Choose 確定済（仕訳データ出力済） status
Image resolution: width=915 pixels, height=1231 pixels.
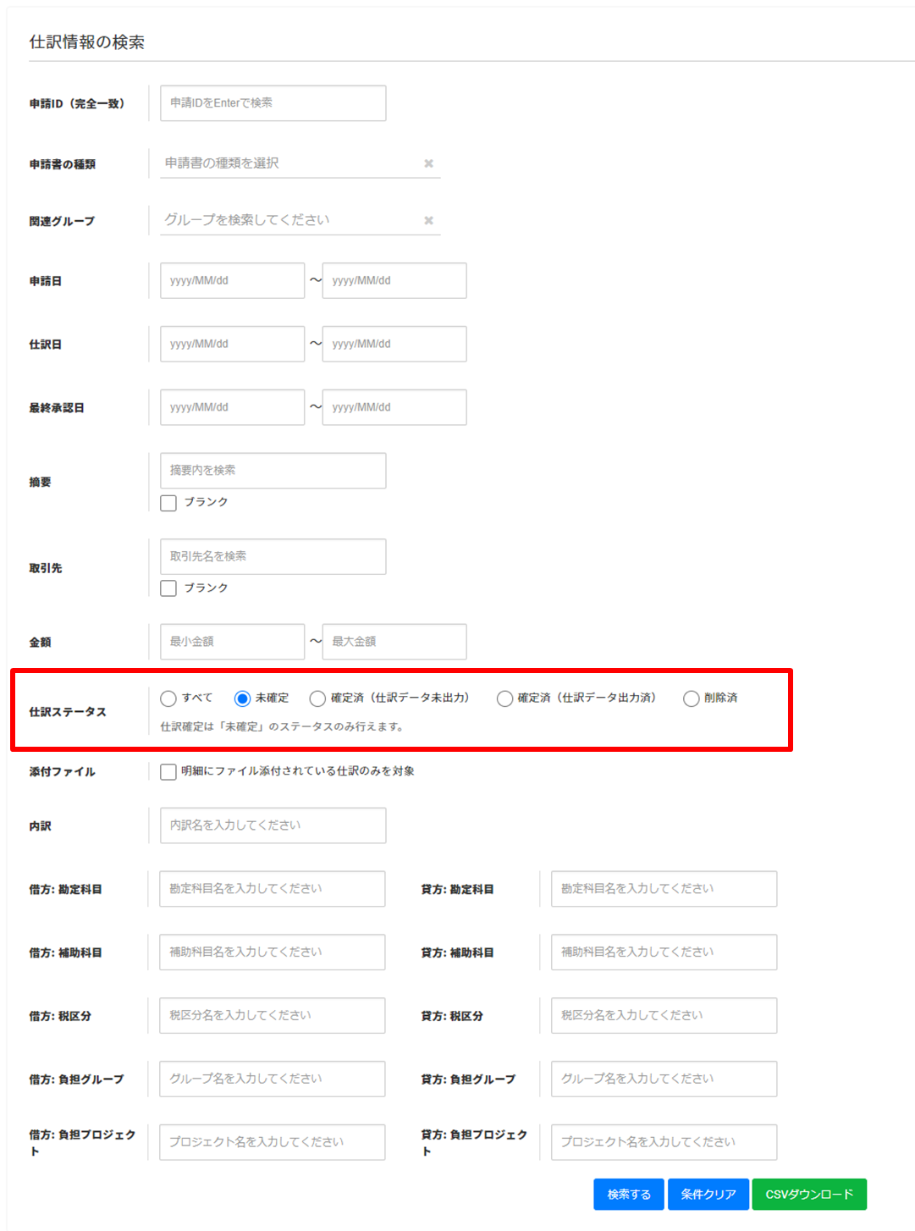point(504,698)
